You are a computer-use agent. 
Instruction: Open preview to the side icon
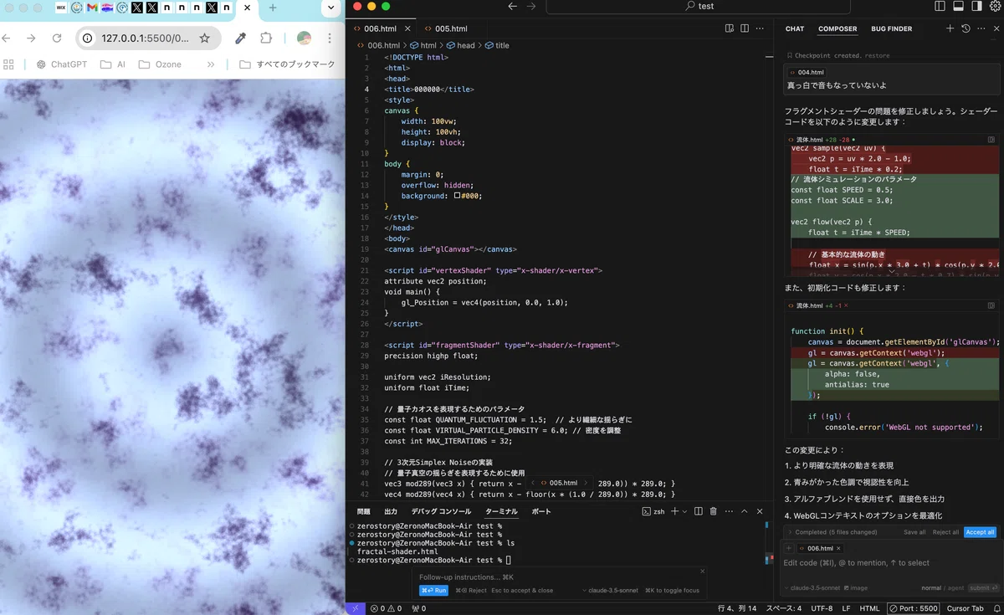[x=730, y=28]
